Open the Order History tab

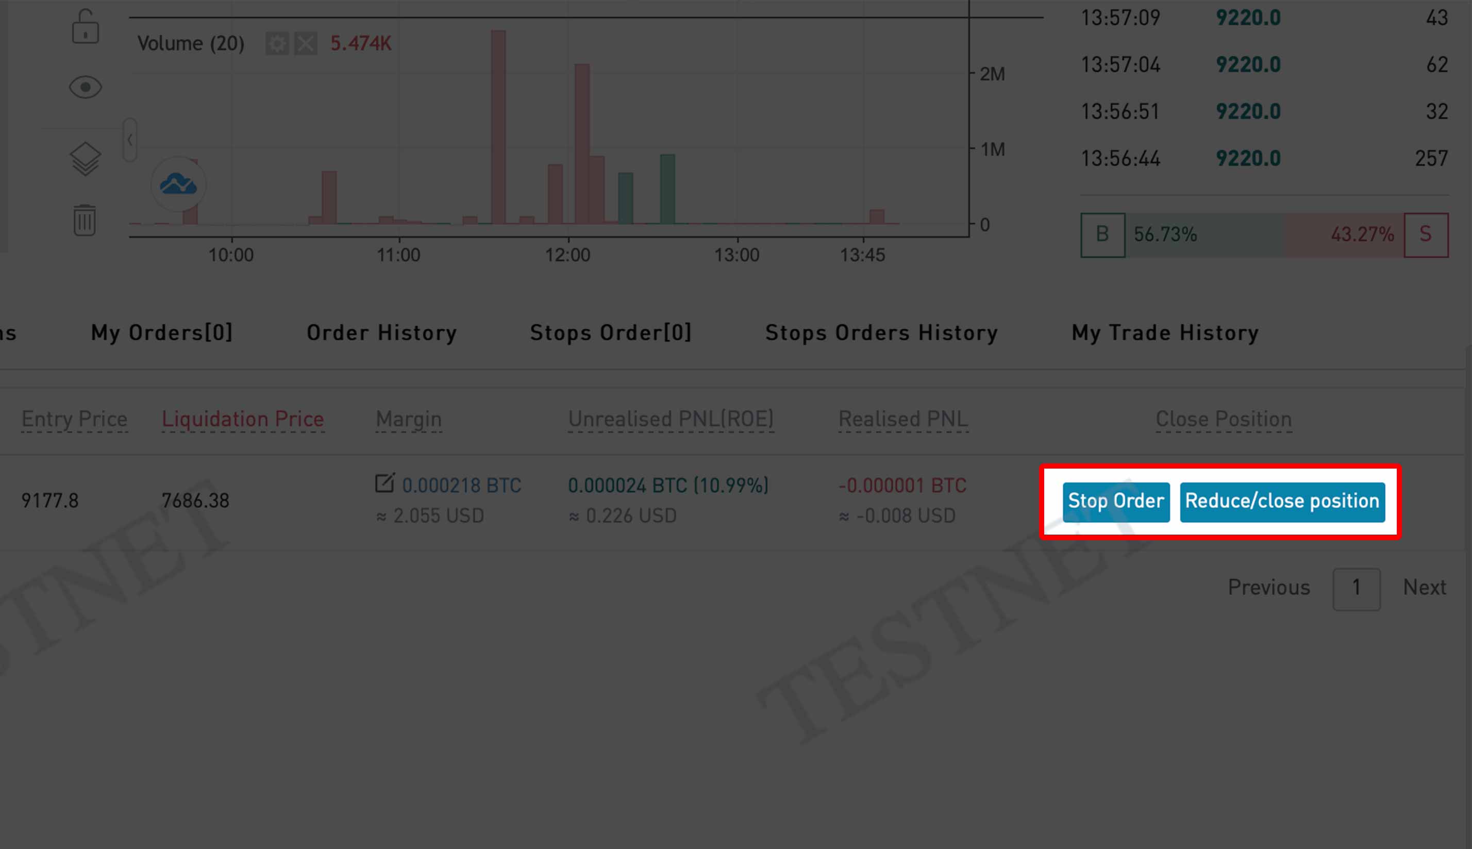tap(382, 332)
